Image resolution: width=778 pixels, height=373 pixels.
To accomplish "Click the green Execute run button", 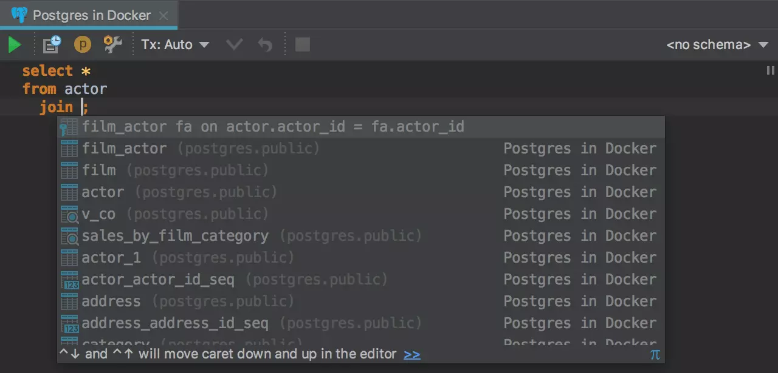I will [15, 45].
